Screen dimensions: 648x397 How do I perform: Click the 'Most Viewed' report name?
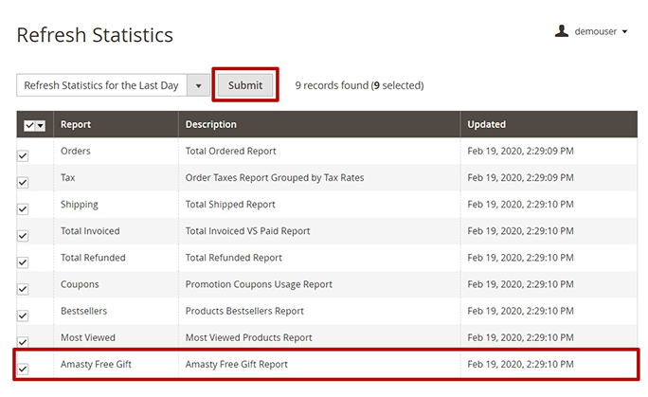[x=88, y=337]
